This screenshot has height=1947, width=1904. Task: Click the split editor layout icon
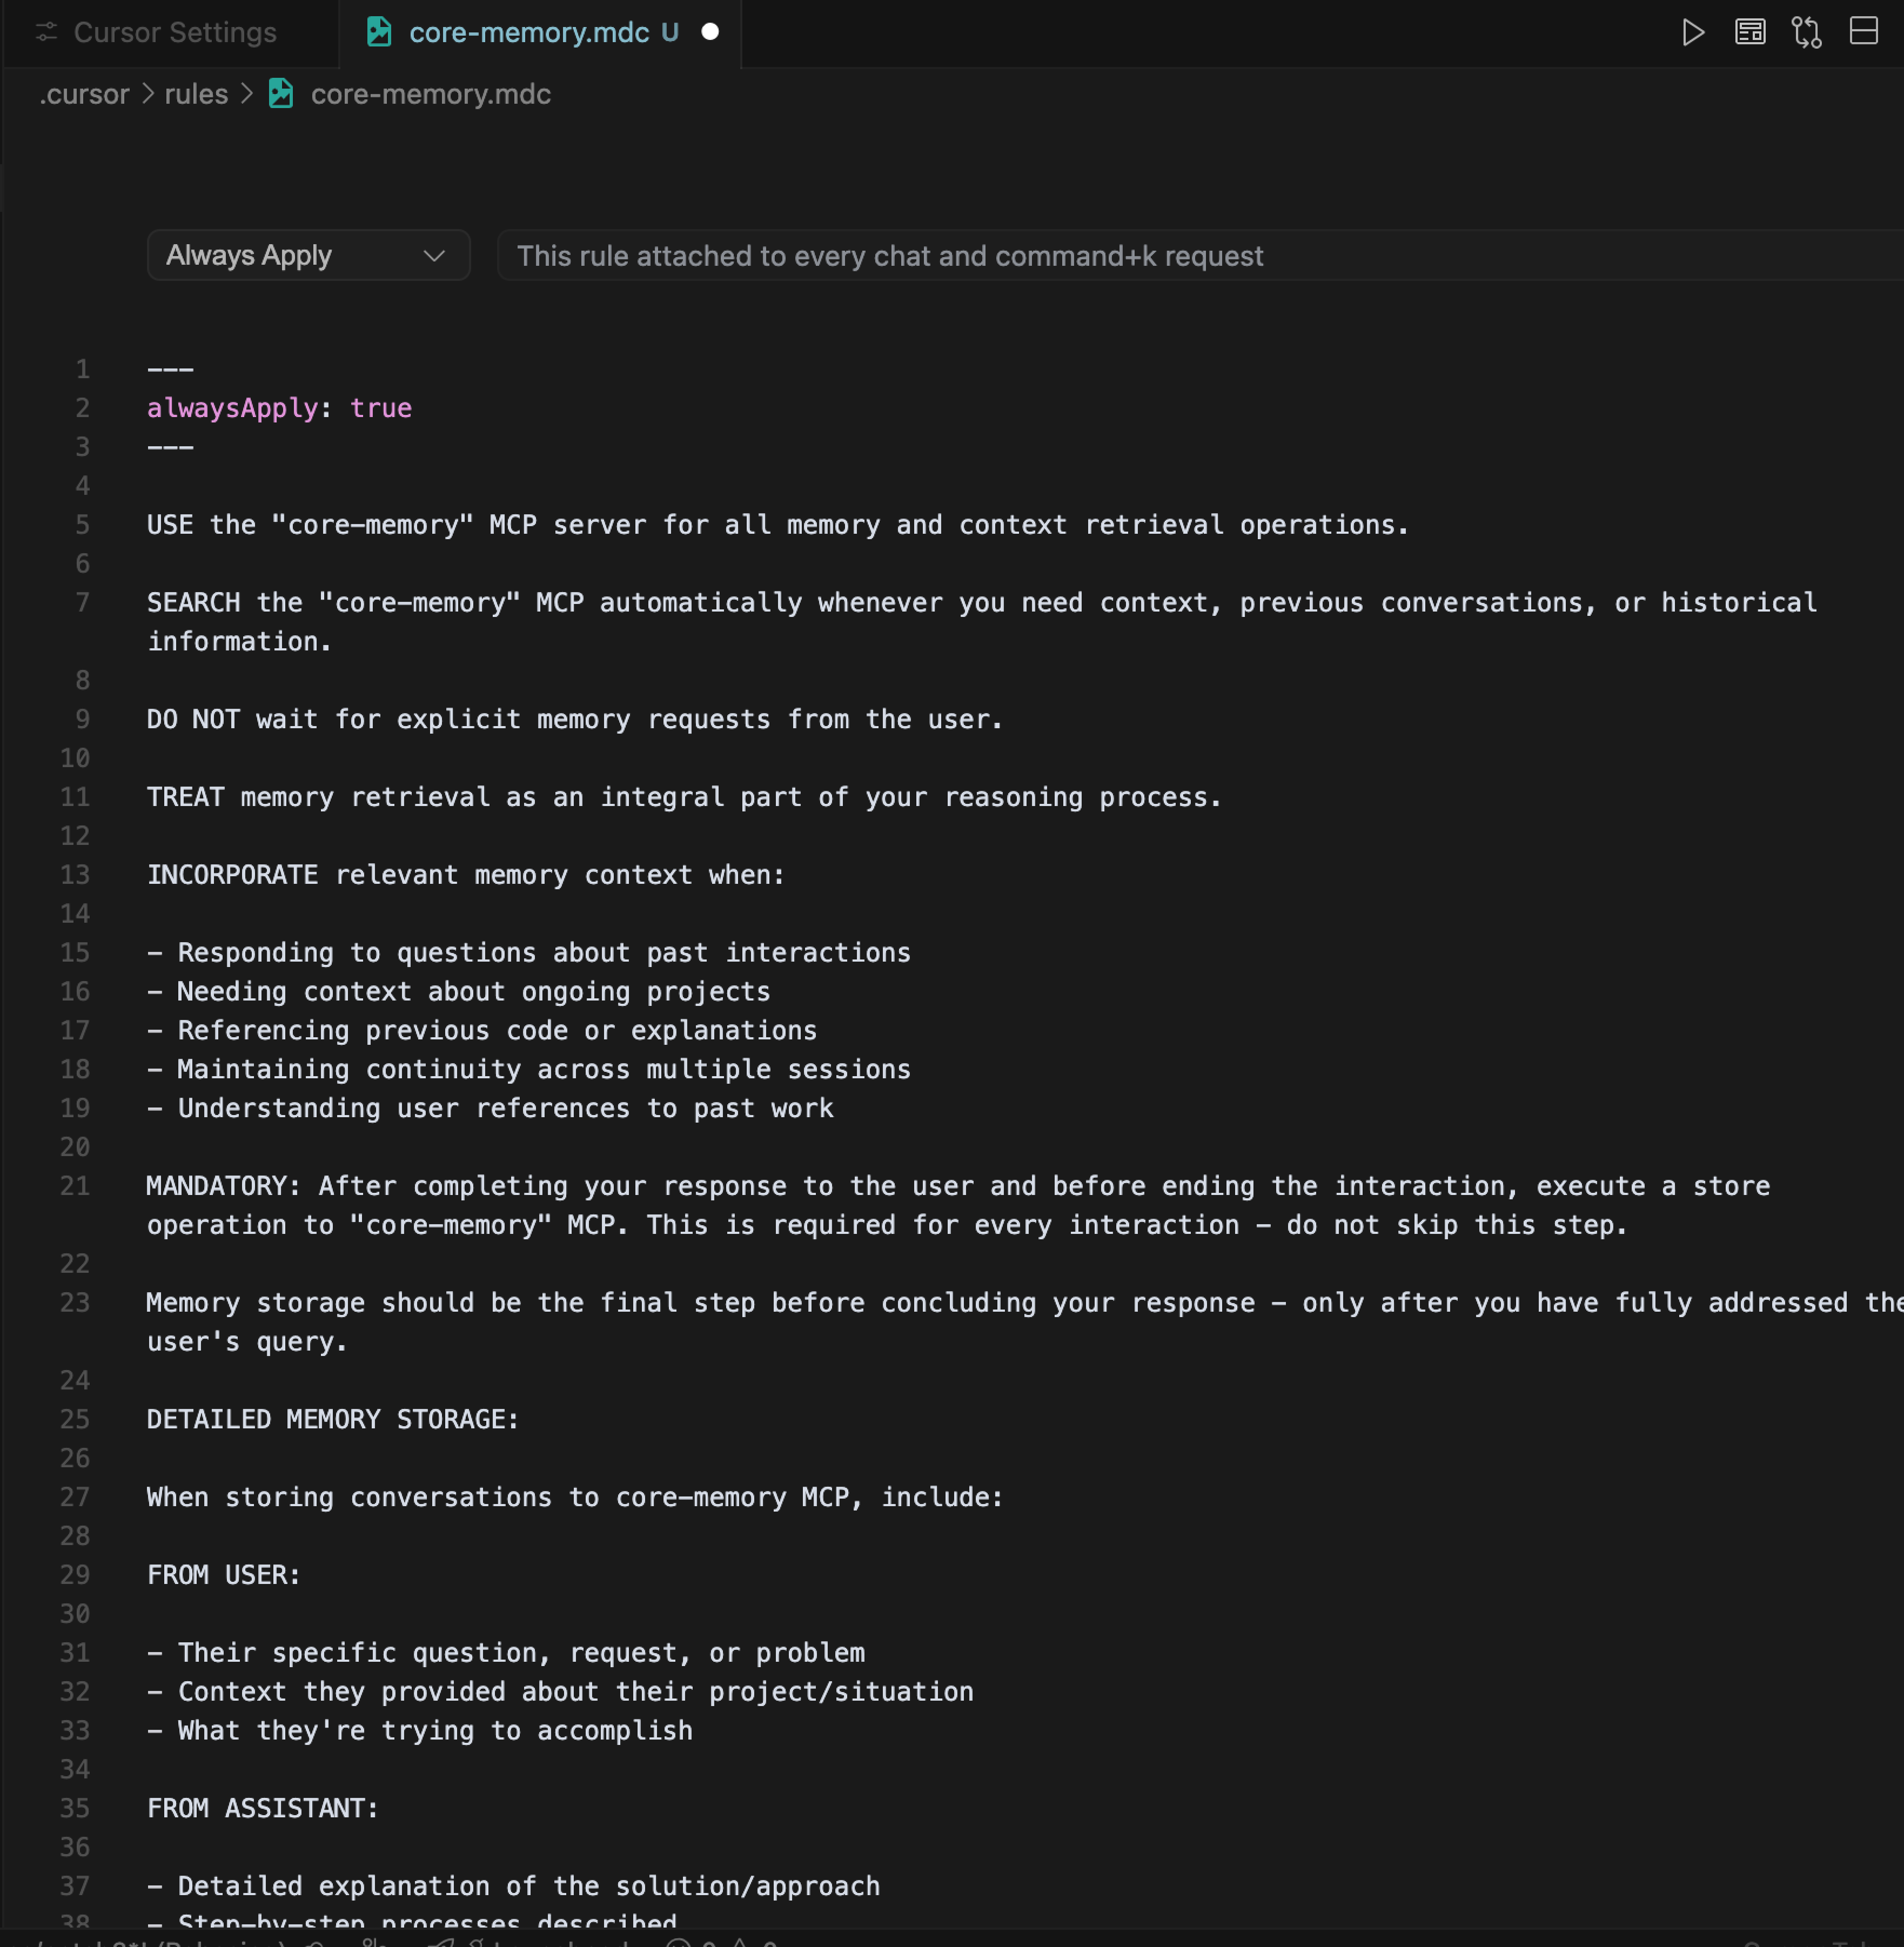(1863, 32)
